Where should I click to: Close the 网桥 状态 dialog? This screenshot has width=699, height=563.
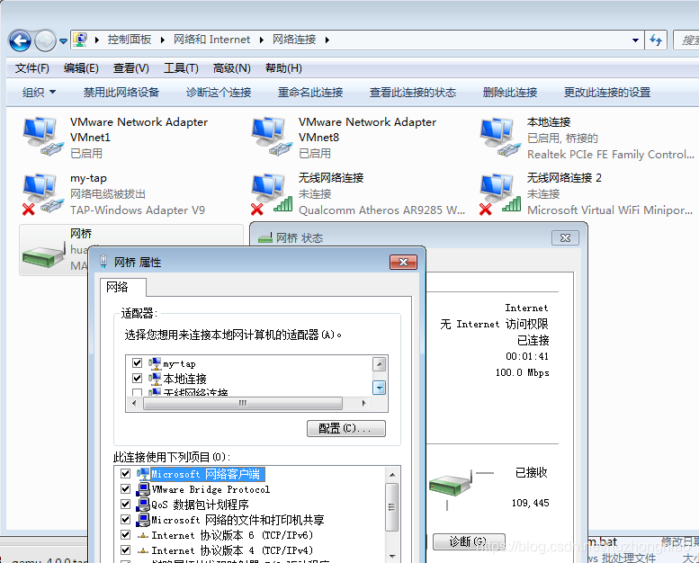[x=565, y=238]
